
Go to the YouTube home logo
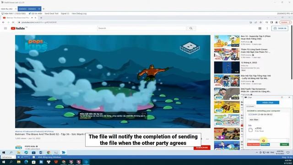[x=18, y=28]
